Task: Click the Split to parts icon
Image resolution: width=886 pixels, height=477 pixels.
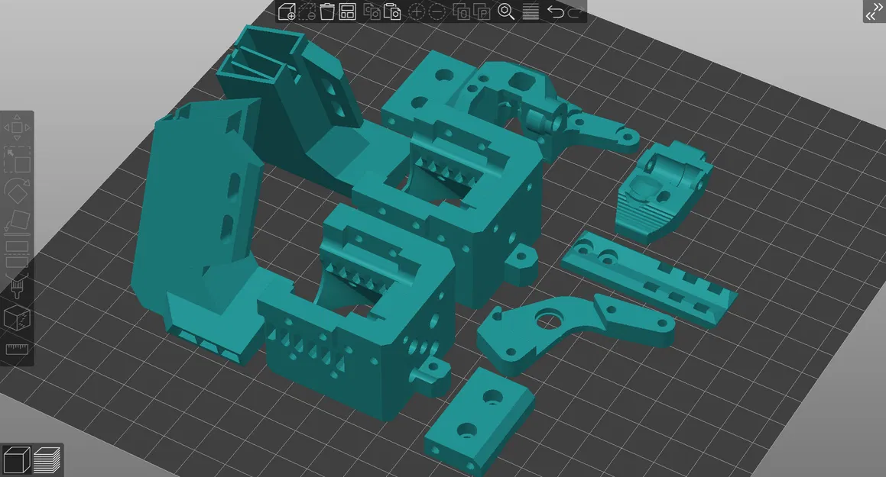Action: (x=482, y=11)
